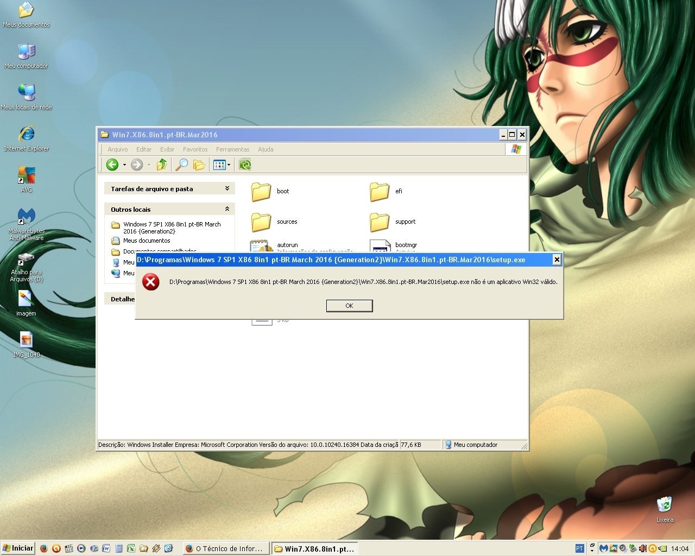
Task: Open Back button history dropdown arrow
Action: [x=124, y=165]
